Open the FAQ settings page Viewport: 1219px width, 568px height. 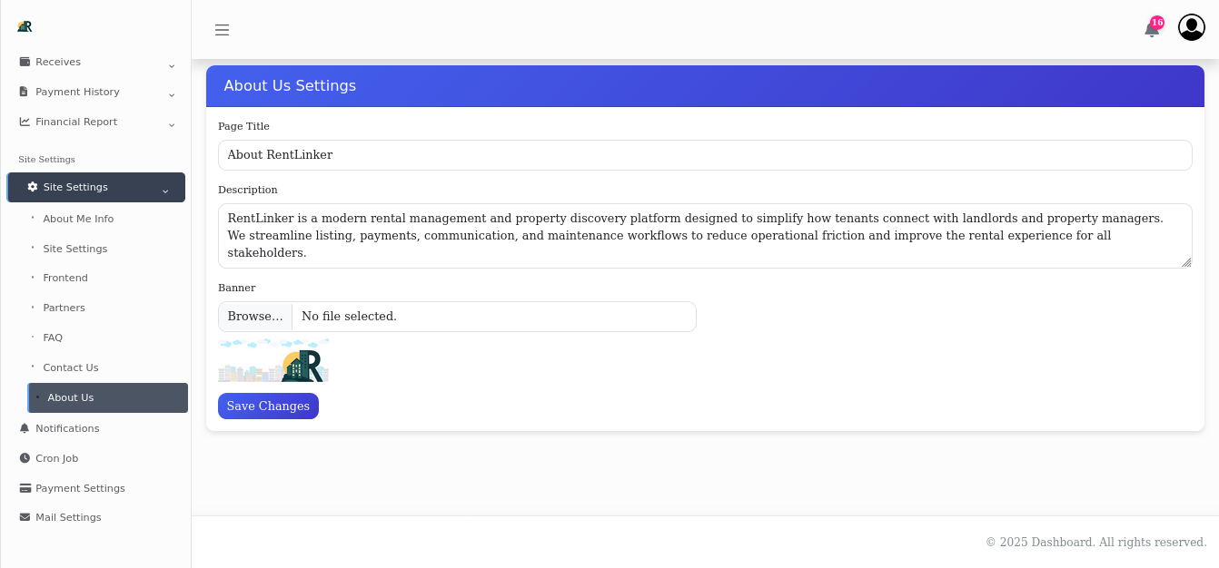click(x=53, y=338)
